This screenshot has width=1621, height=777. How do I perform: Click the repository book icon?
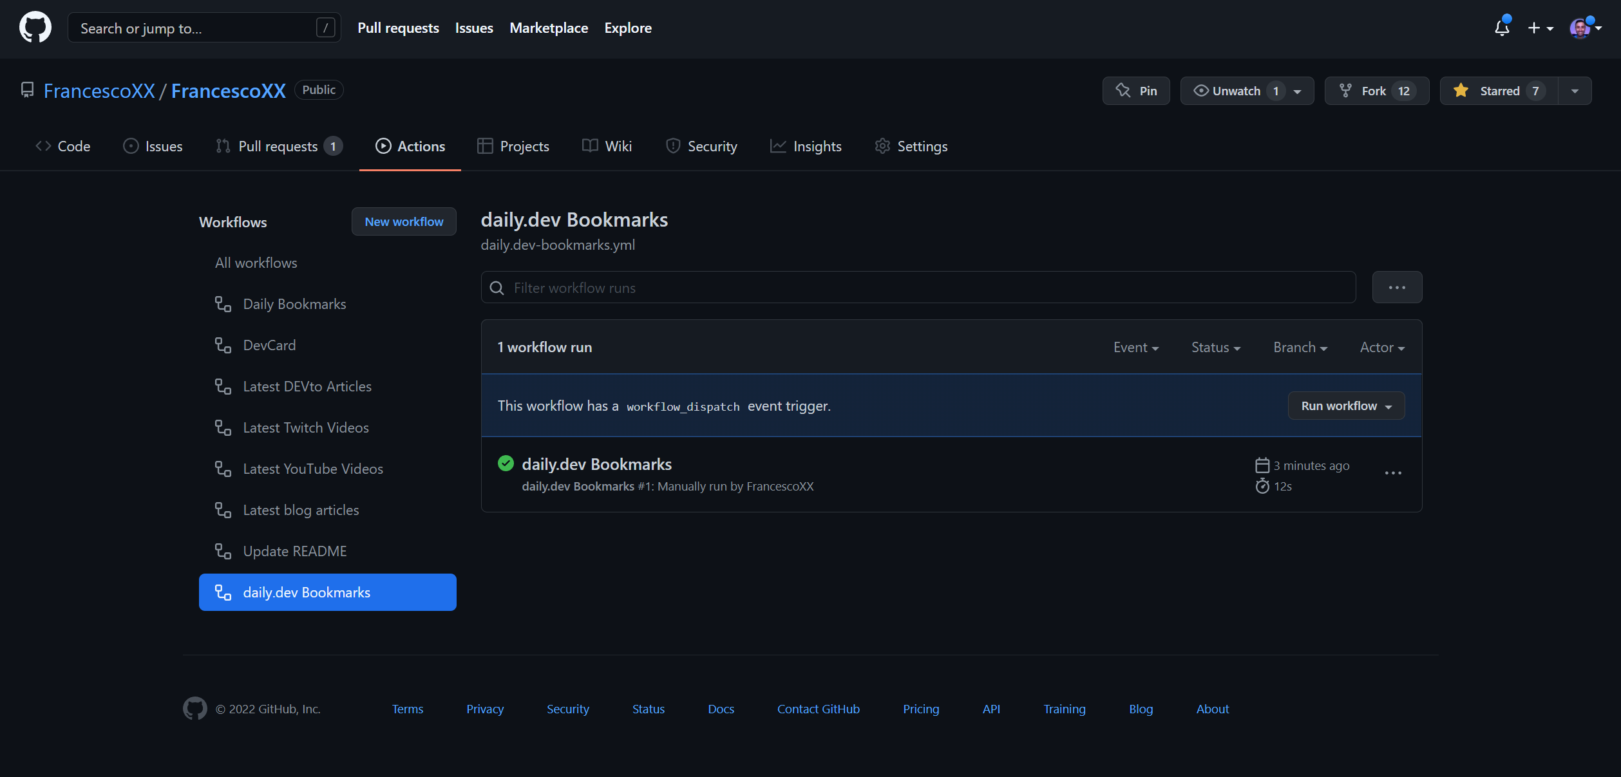pos(27,90)
